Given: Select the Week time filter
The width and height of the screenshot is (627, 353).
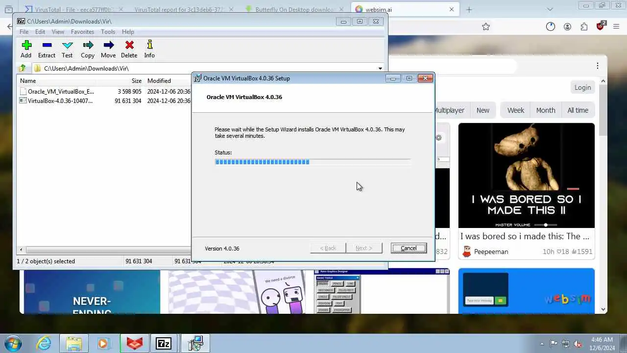Looking at the screenshot, I should tap(515, 110).
